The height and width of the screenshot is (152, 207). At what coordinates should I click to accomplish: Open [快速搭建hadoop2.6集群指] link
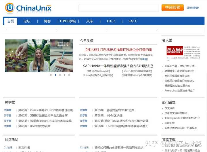(137, 75)
